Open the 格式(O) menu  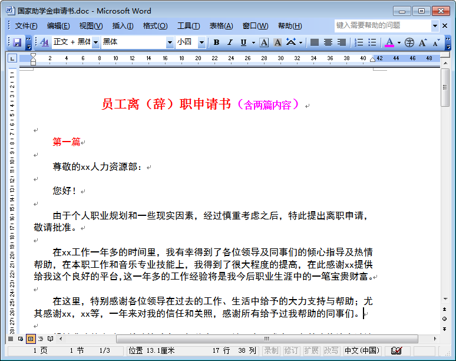[x=155, y=26]
